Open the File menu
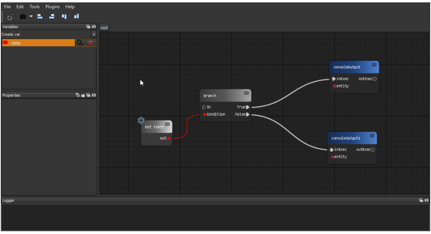Image resolution: width=431 pixels, height=234 pixels. [8, 7]
